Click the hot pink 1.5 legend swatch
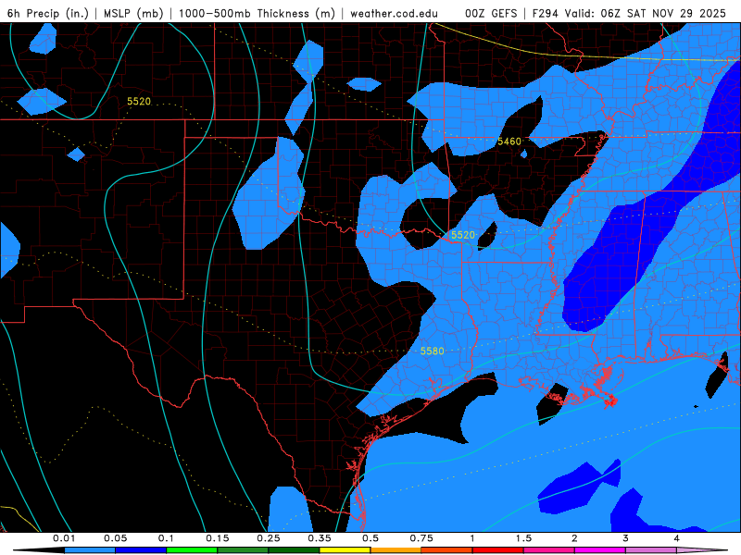 click(549, 550)
